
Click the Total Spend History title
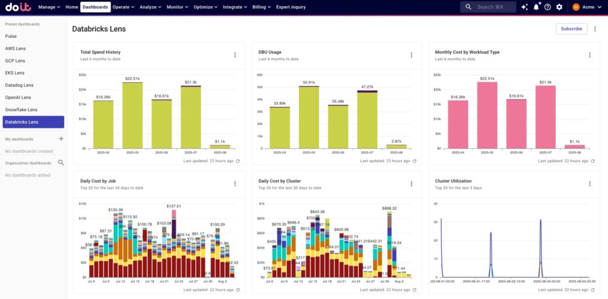pyautogui.click(x=100, y=52)
